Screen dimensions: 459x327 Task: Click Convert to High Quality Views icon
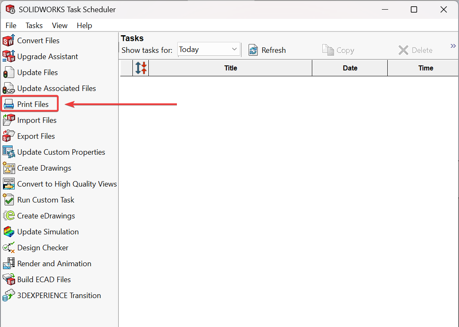click(8, 184)
